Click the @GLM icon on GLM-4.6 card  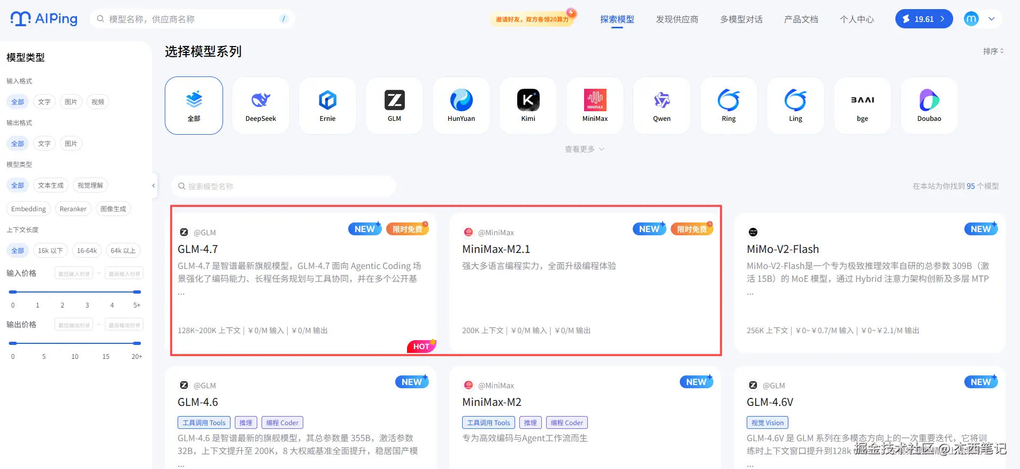coord(184,385)
